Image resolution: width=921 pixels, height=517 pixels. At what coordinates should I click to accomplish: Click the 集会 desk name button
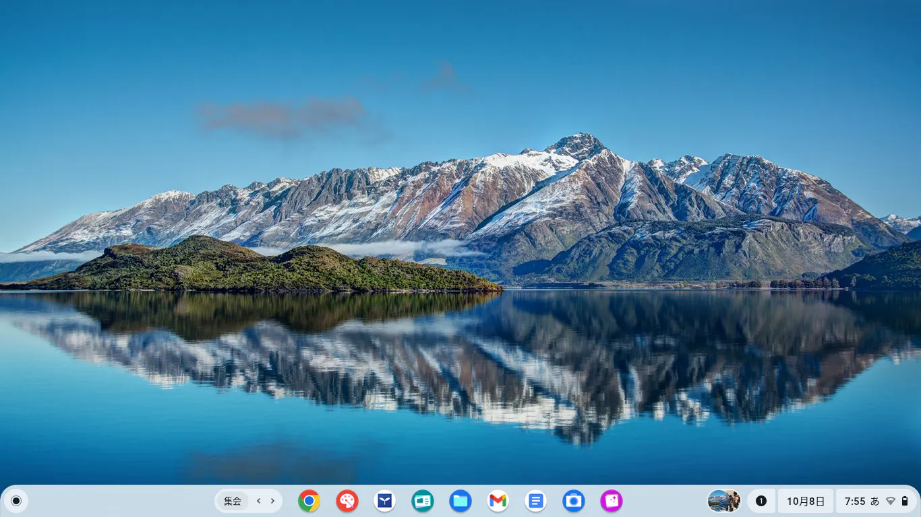pos(233,501)
